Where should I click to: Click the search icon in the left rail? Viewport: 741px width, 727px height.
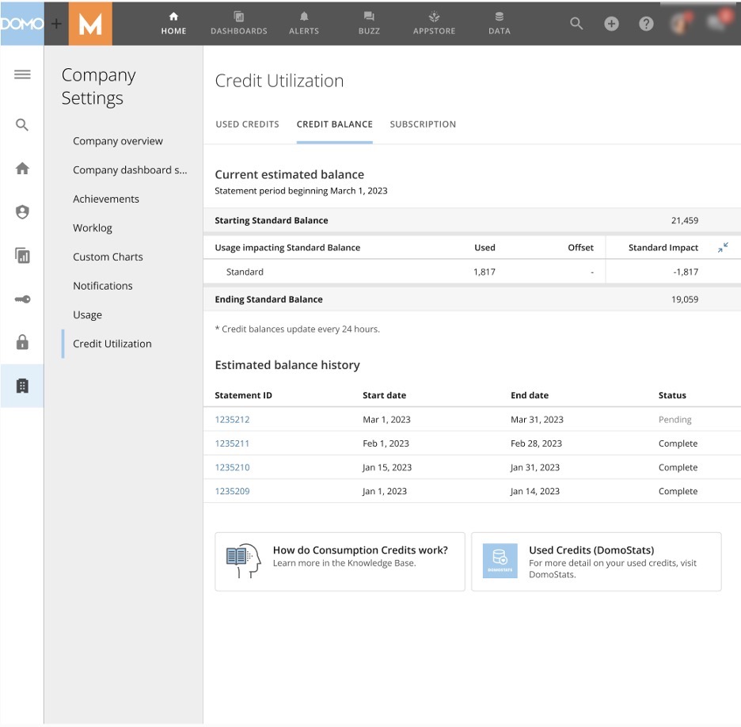[x=22, y=125]
